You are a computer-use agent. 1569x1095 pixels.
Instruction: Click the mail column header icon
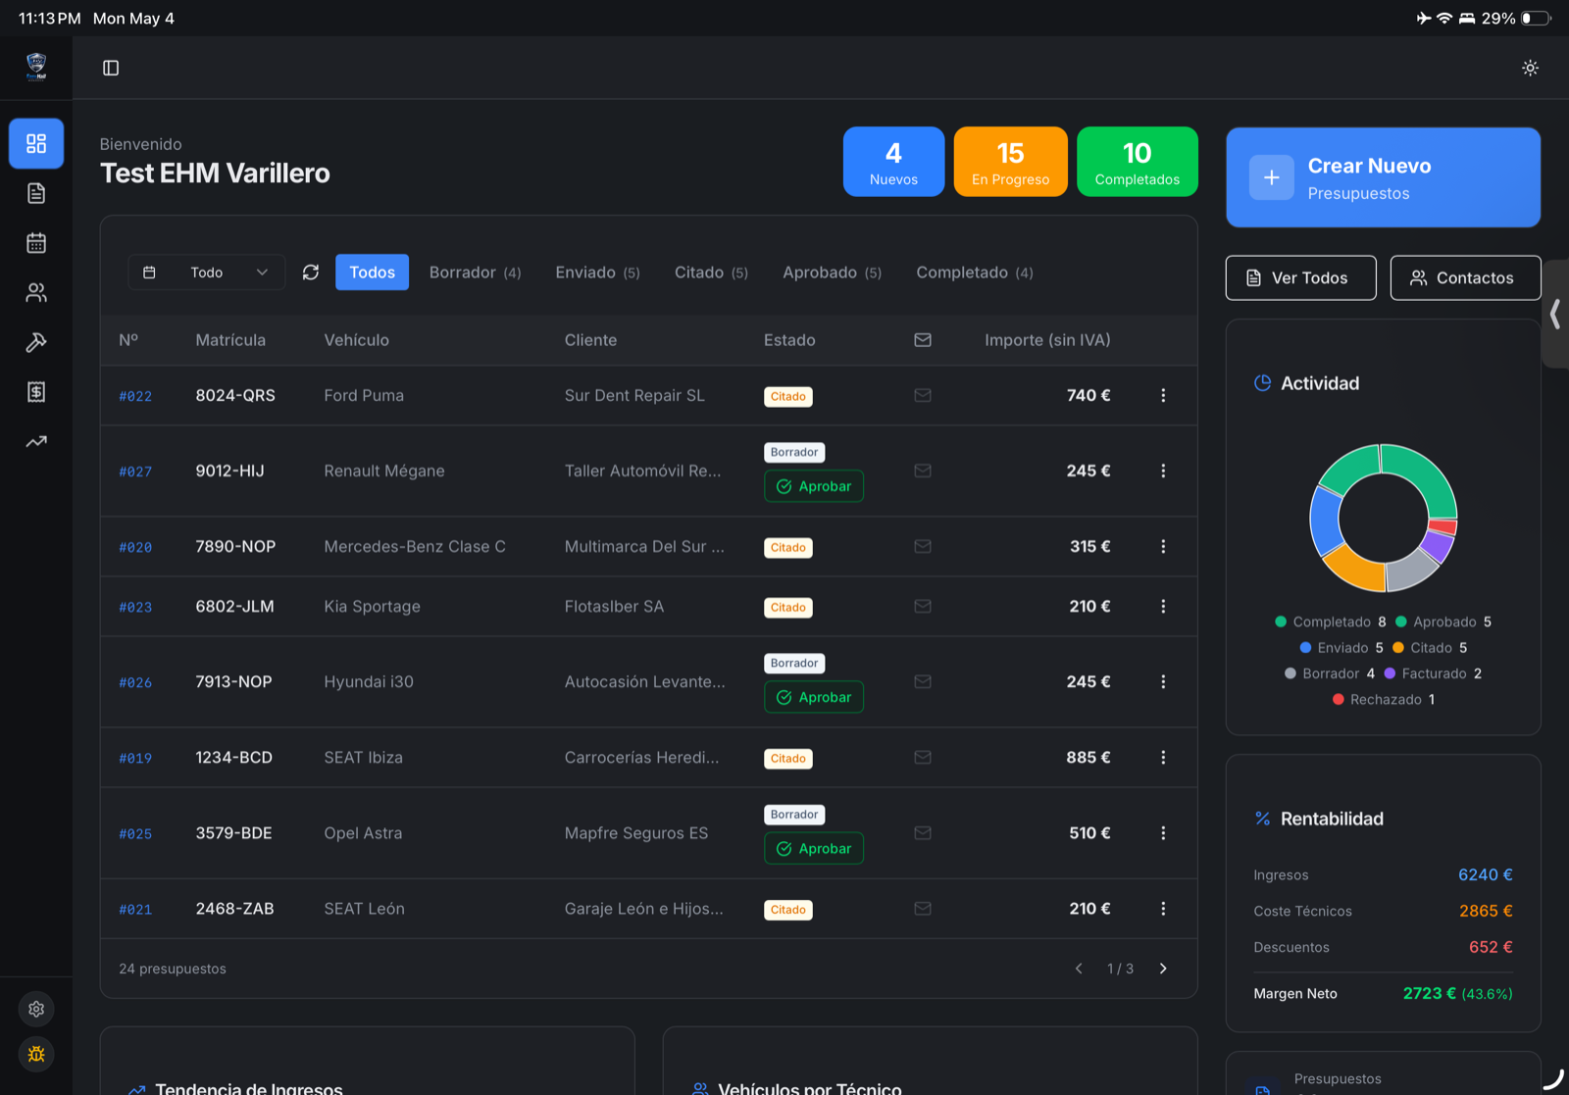tap(923, 339)
